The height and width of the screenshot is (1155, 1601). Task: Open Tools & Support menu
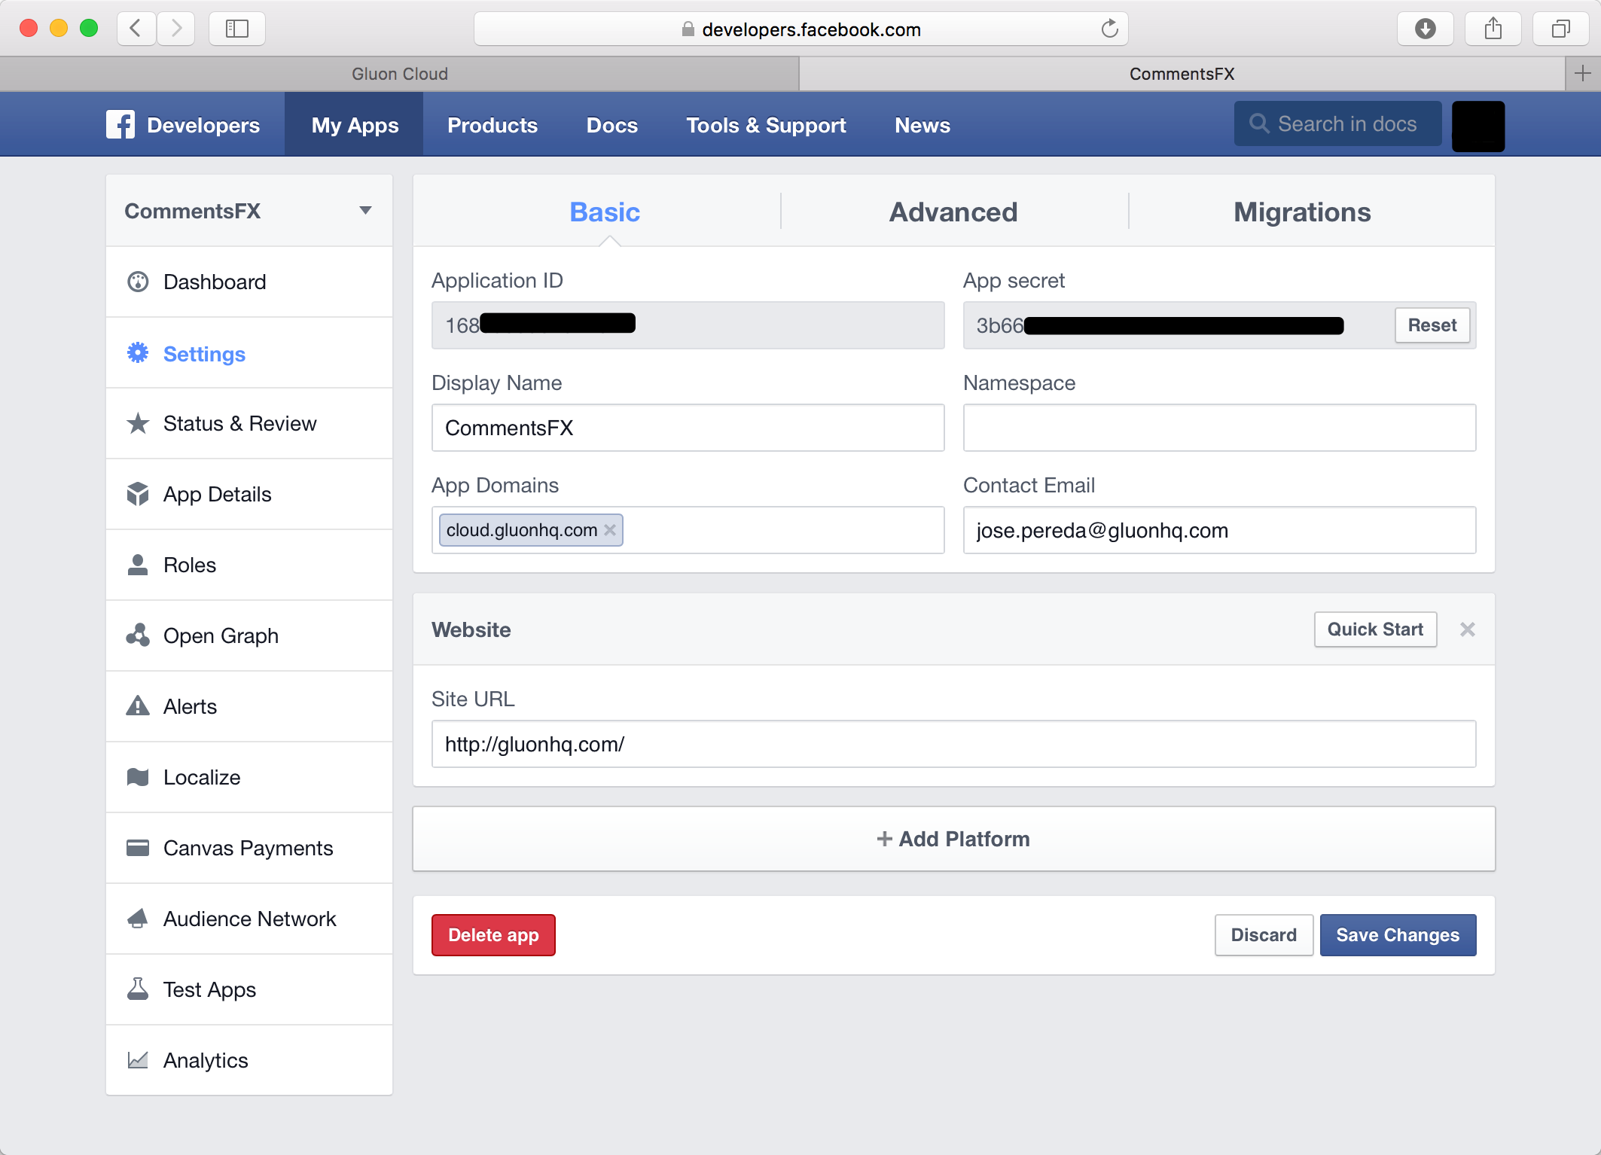click(x=766, y=125)
